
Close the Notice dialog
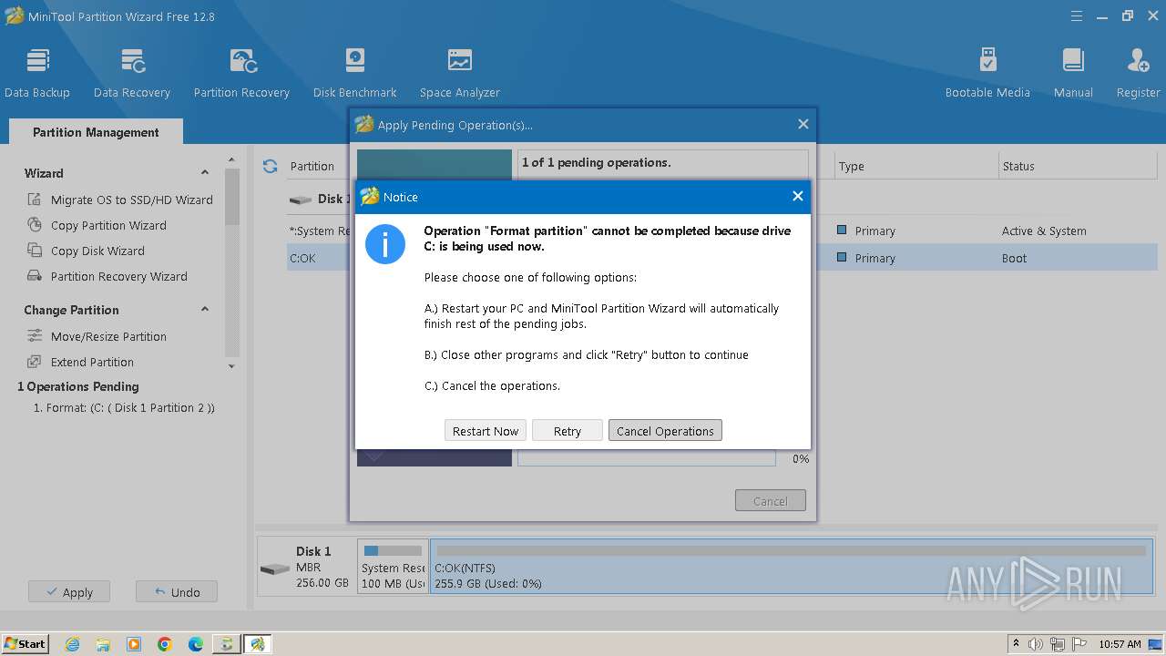[798, 196]
